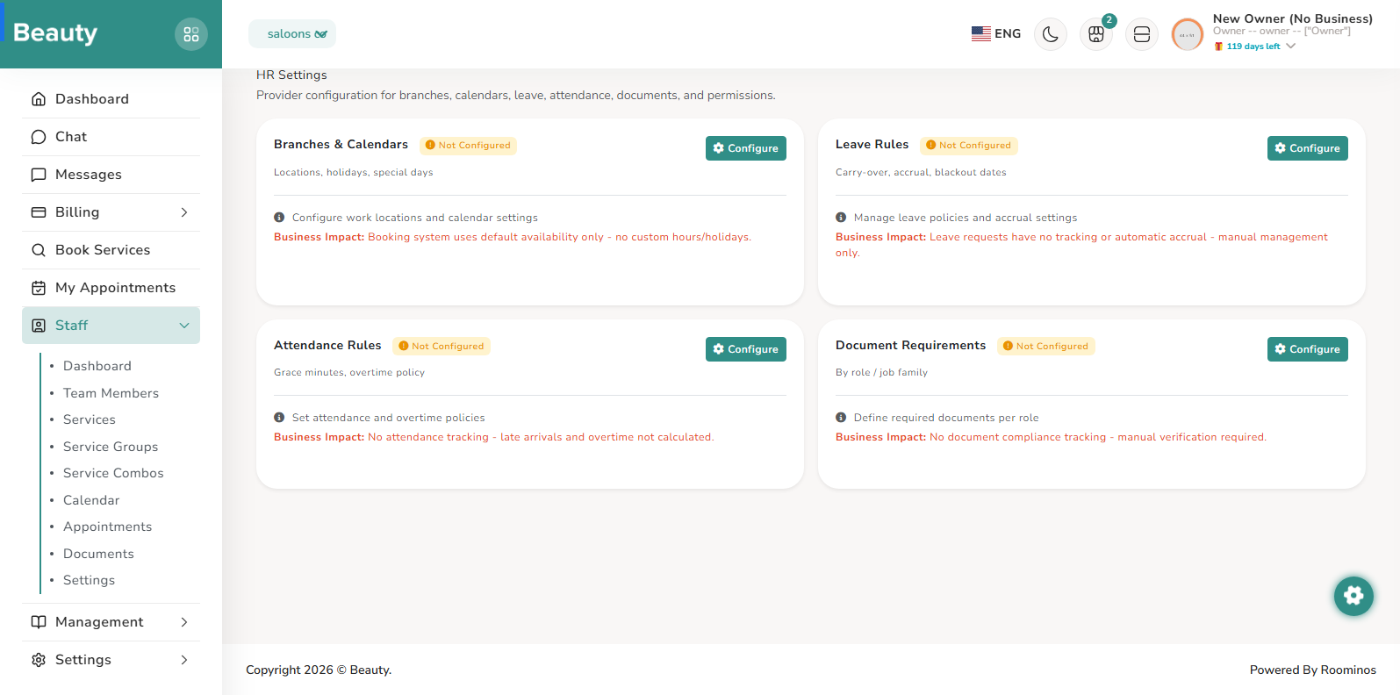The height and width of the screenshot is (695, 1400).
Task: Click 'Carry-over, accrual, blackout dates' subtitle
Action: point(921,173)
